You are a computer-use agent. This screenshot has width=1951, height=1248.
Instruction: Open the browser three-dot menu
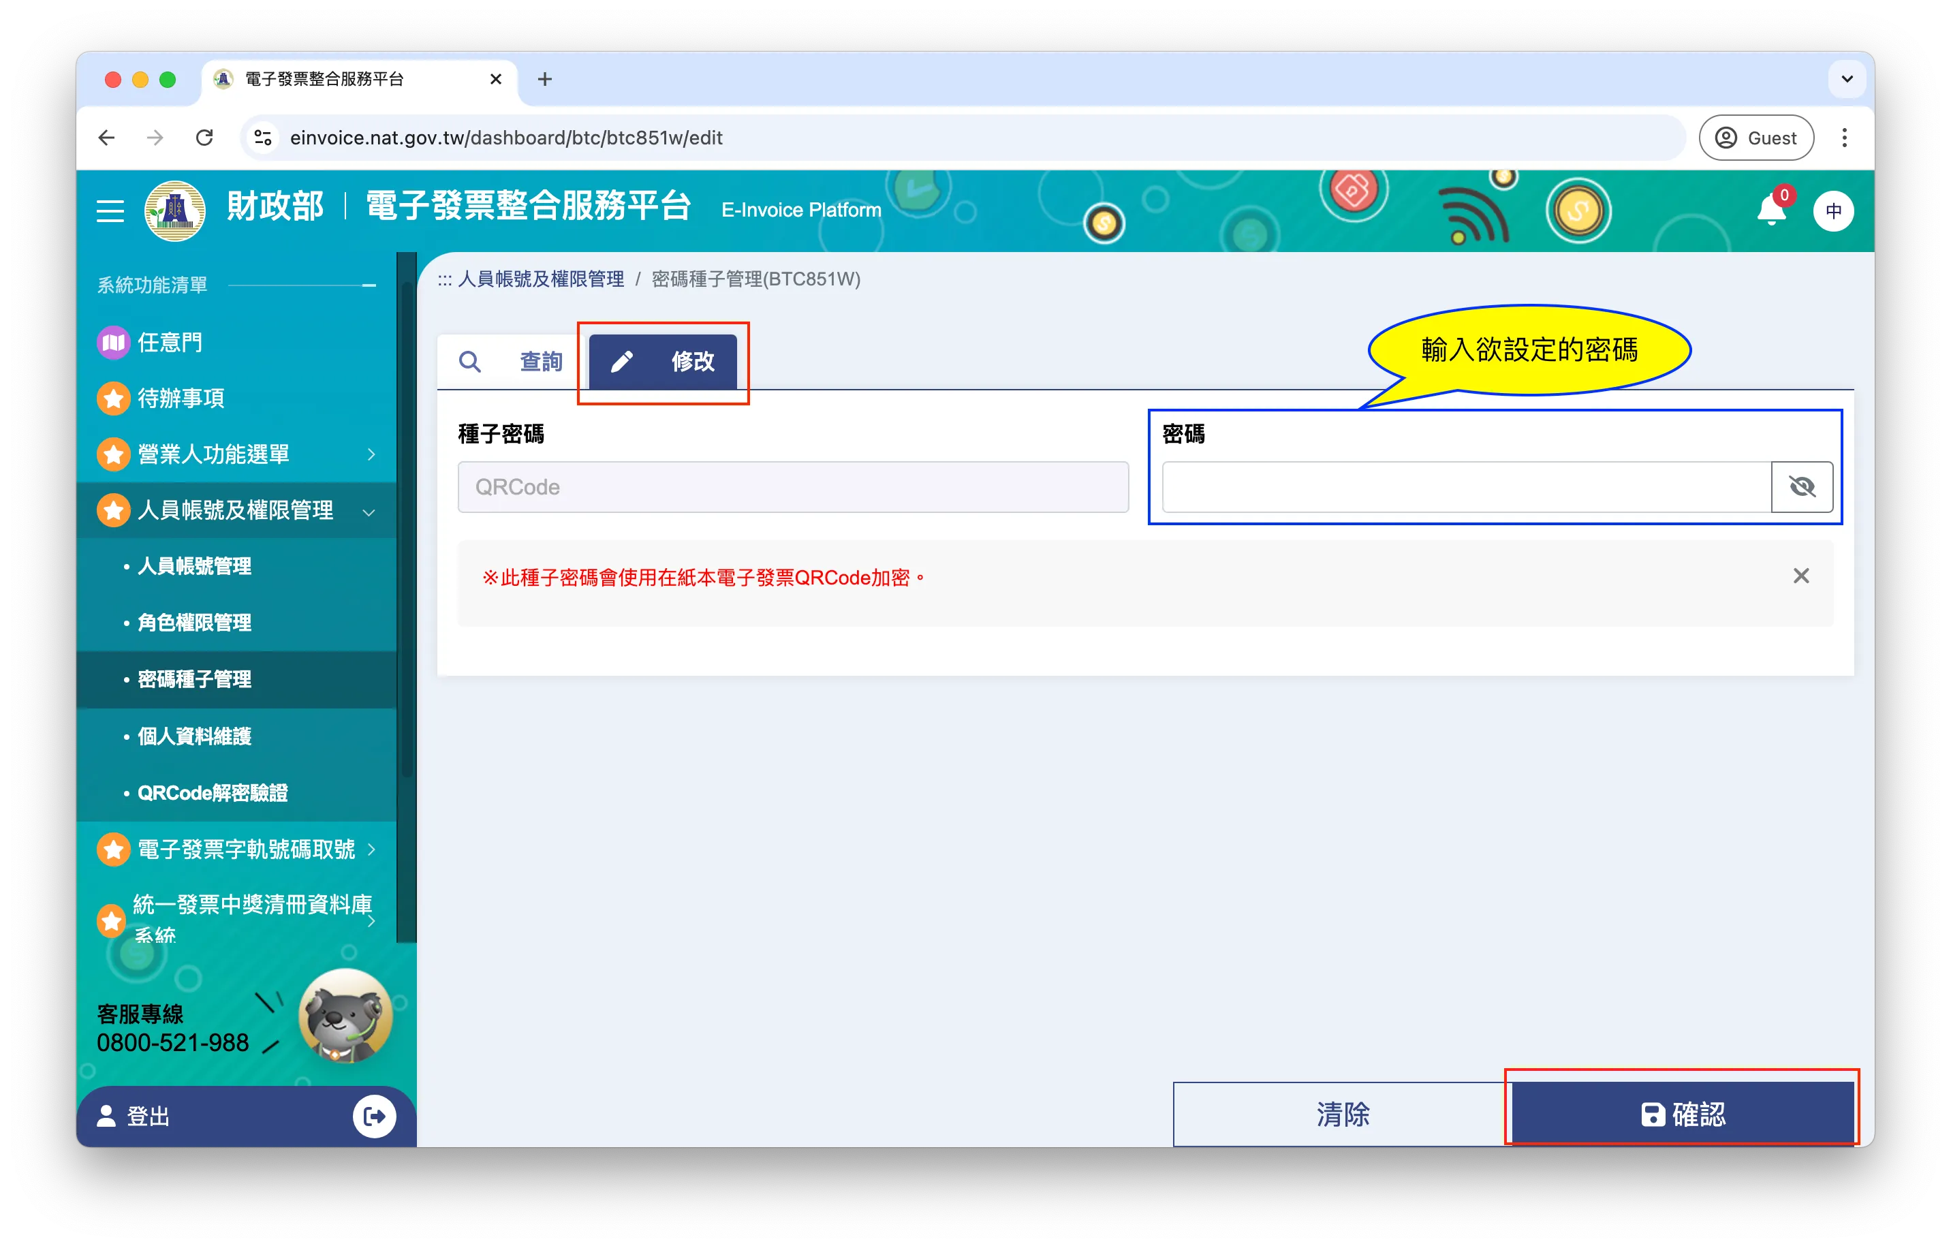click(x=1845, y=138)
